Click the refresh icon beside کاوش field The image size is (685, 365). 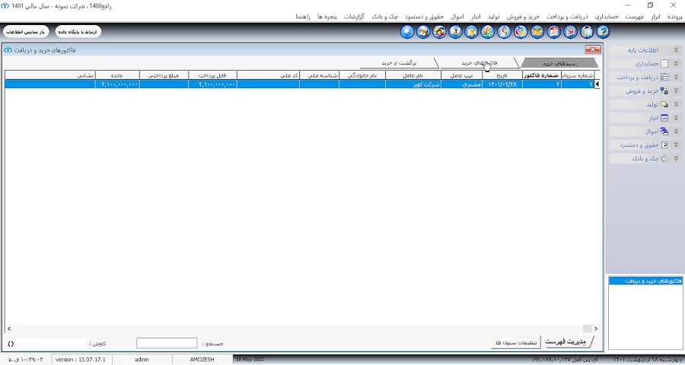[x=11, y=344]
